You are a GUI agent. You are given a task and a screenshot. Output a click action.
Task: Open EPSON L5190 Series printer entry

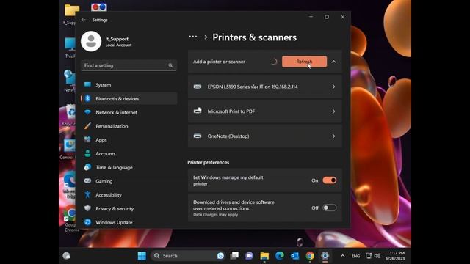point(264,87)
